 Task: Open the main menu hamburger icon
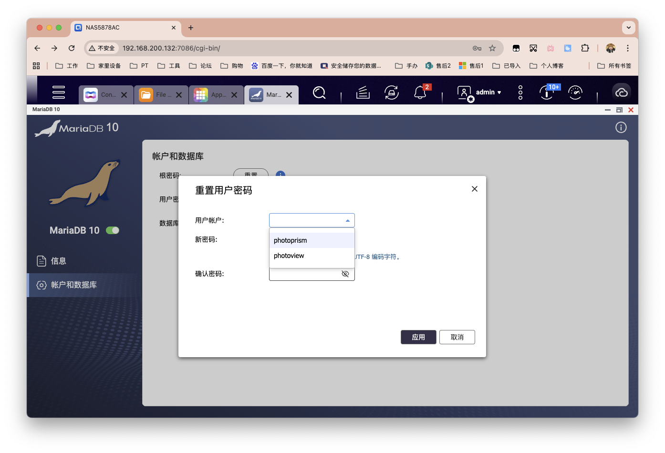[x=59, y=92]
